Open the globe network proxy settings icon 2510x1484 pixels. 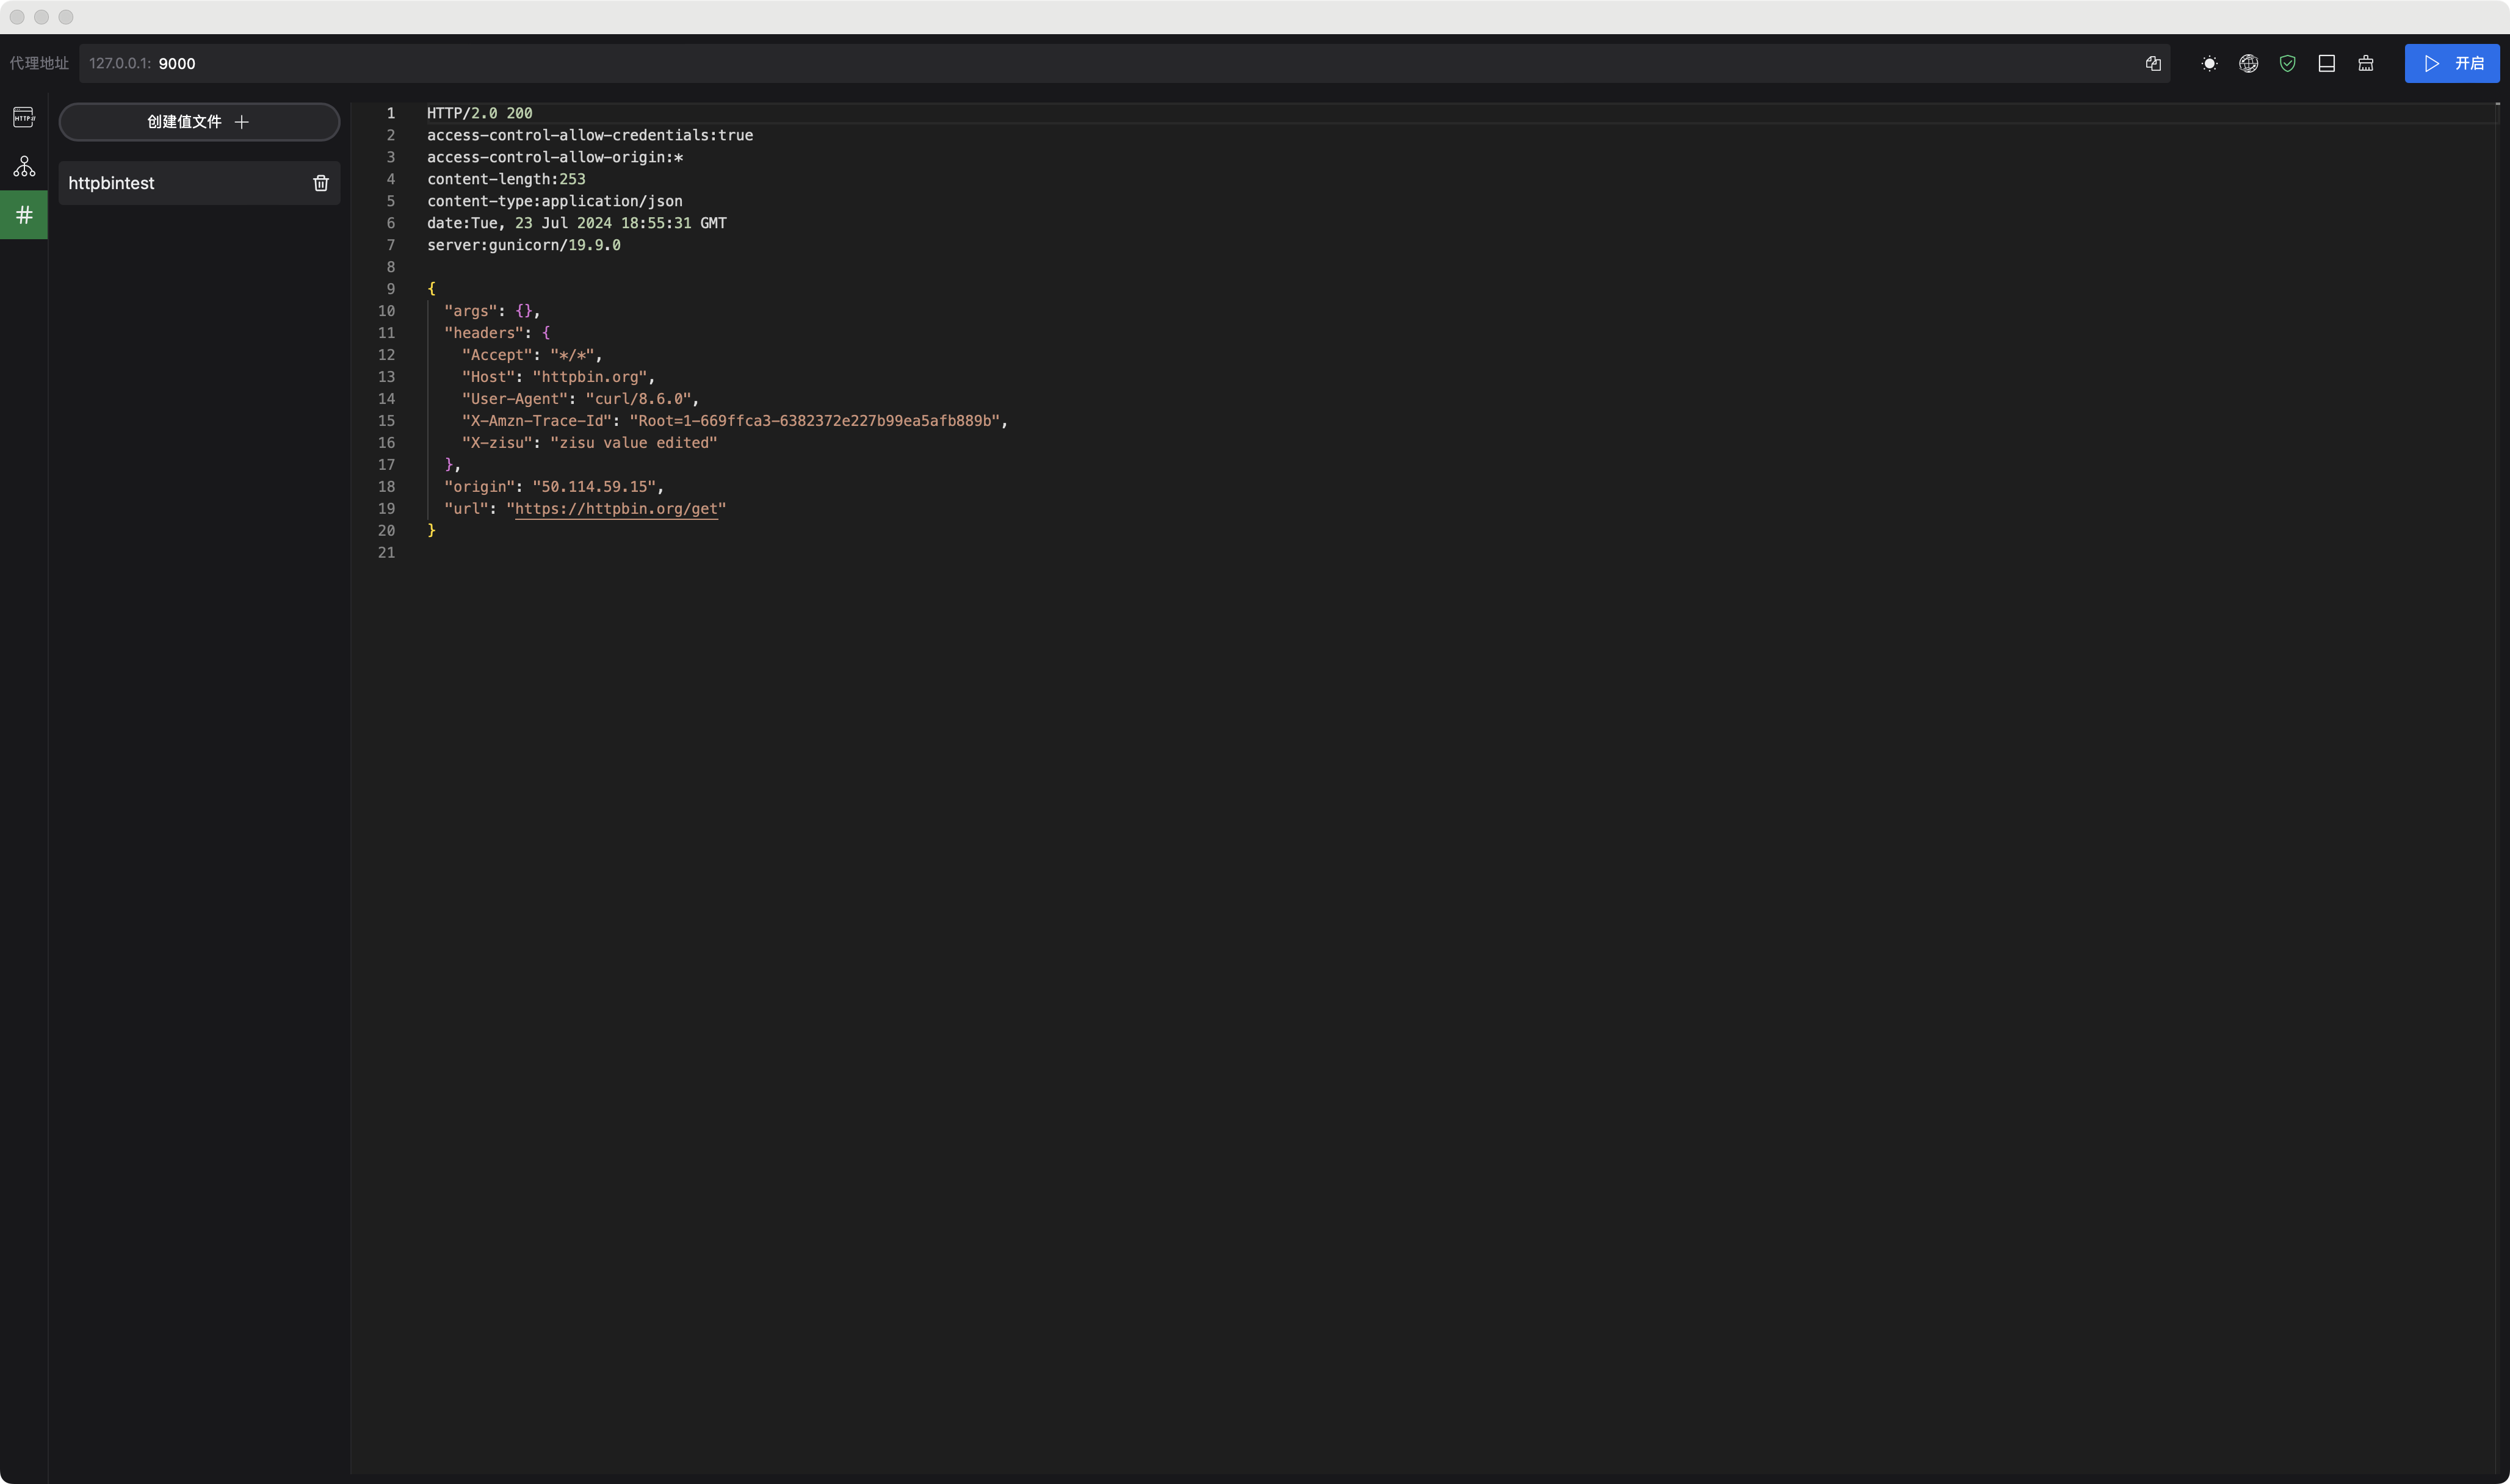pyautogui.click(x=2248, y=63)
